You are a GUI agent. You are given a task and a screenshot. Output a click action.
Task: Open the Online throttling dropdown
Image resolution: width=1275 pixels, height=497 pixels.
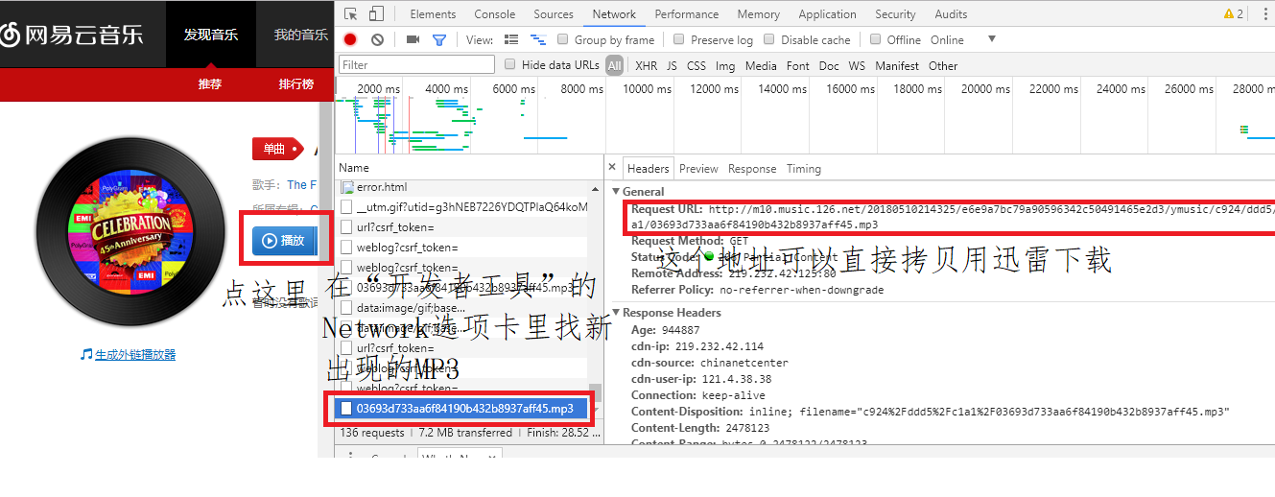(x=963, y=40)
